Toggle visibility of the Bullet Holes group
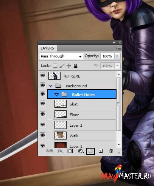 coord(42,94)
